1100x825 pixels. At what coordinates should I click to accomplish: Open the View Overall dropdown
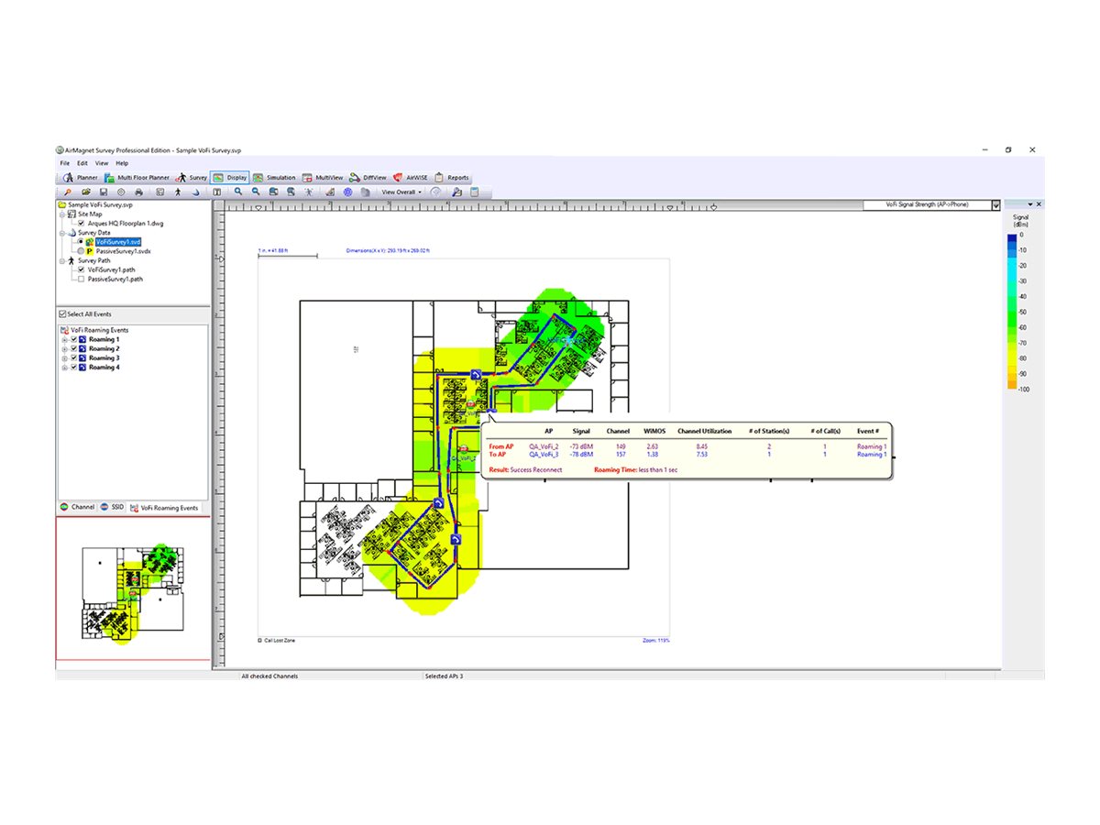pos(401,192)
